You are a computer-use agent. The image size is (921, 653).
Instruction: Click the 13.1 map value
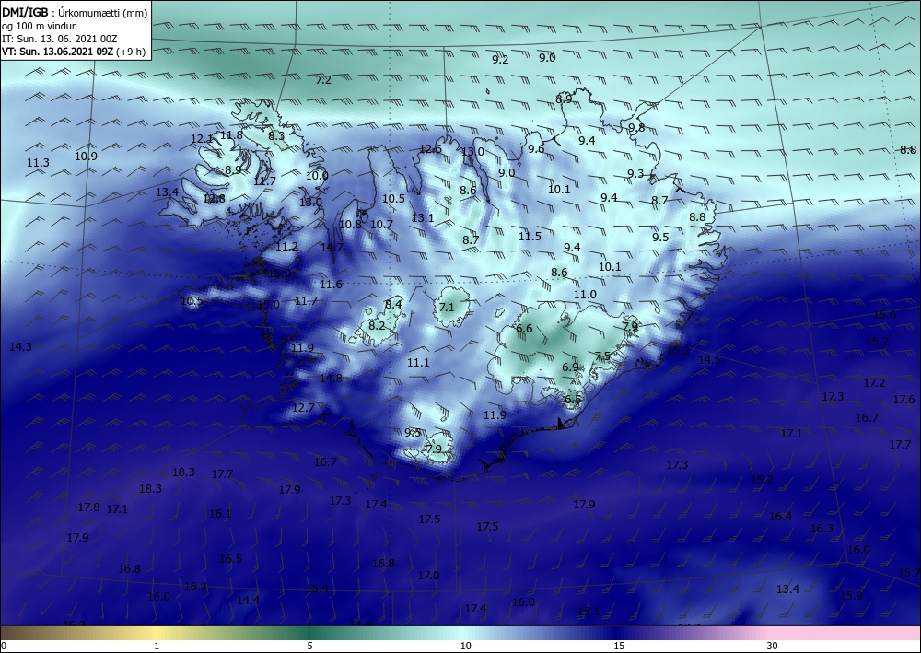pyautogui.click(x=423, y=218)
